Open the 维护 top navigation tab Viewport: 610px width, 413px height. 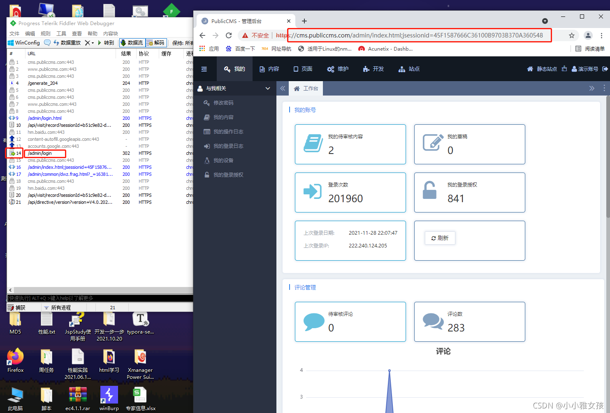point(338,69)
